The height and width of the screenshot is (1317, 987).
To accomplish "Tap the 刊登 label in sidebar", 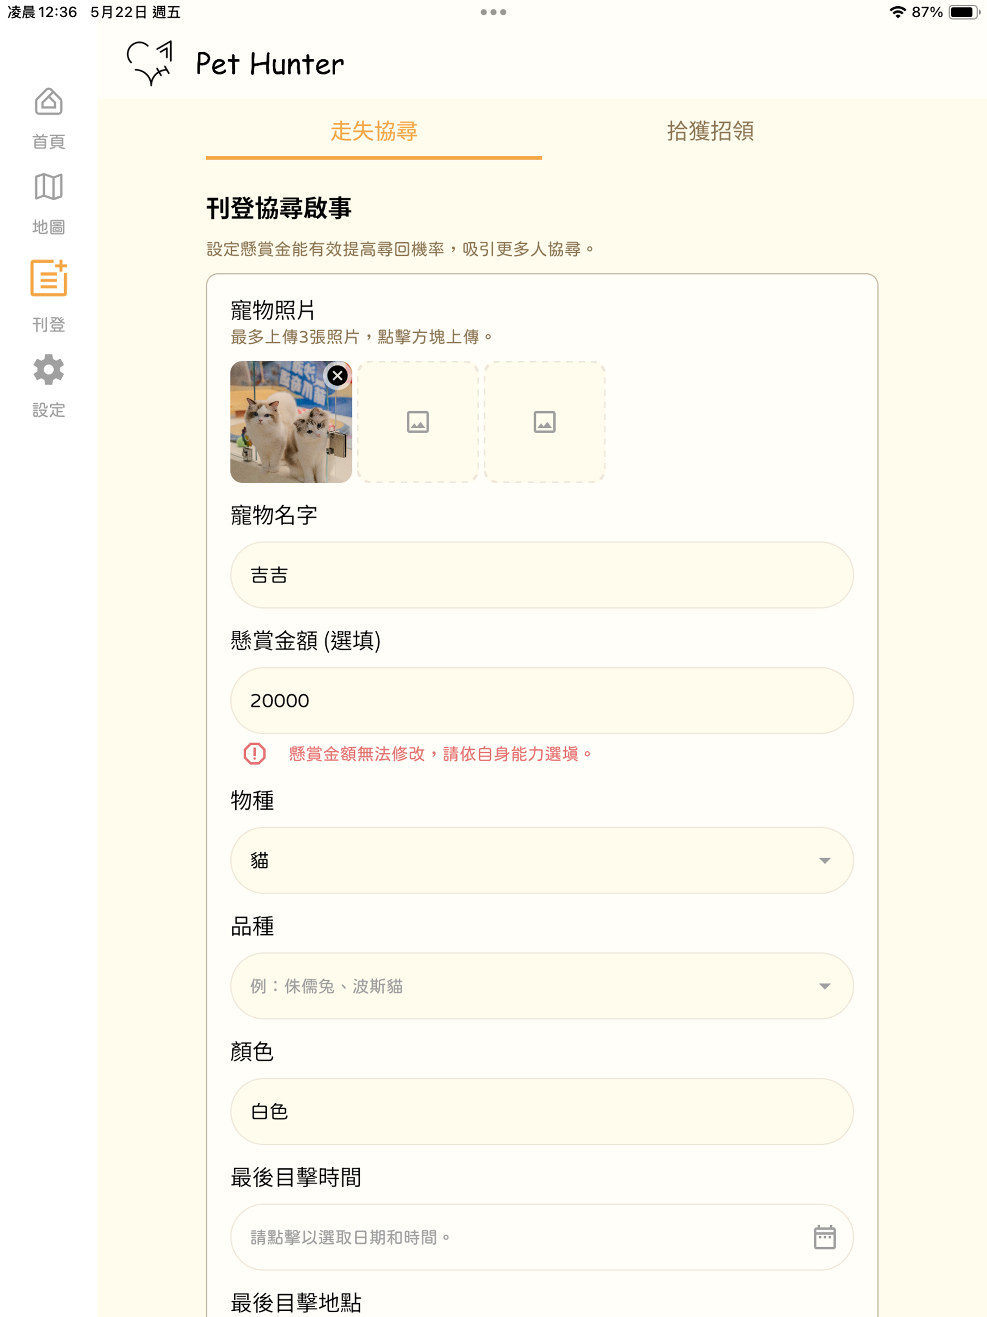I will (49, 324).
